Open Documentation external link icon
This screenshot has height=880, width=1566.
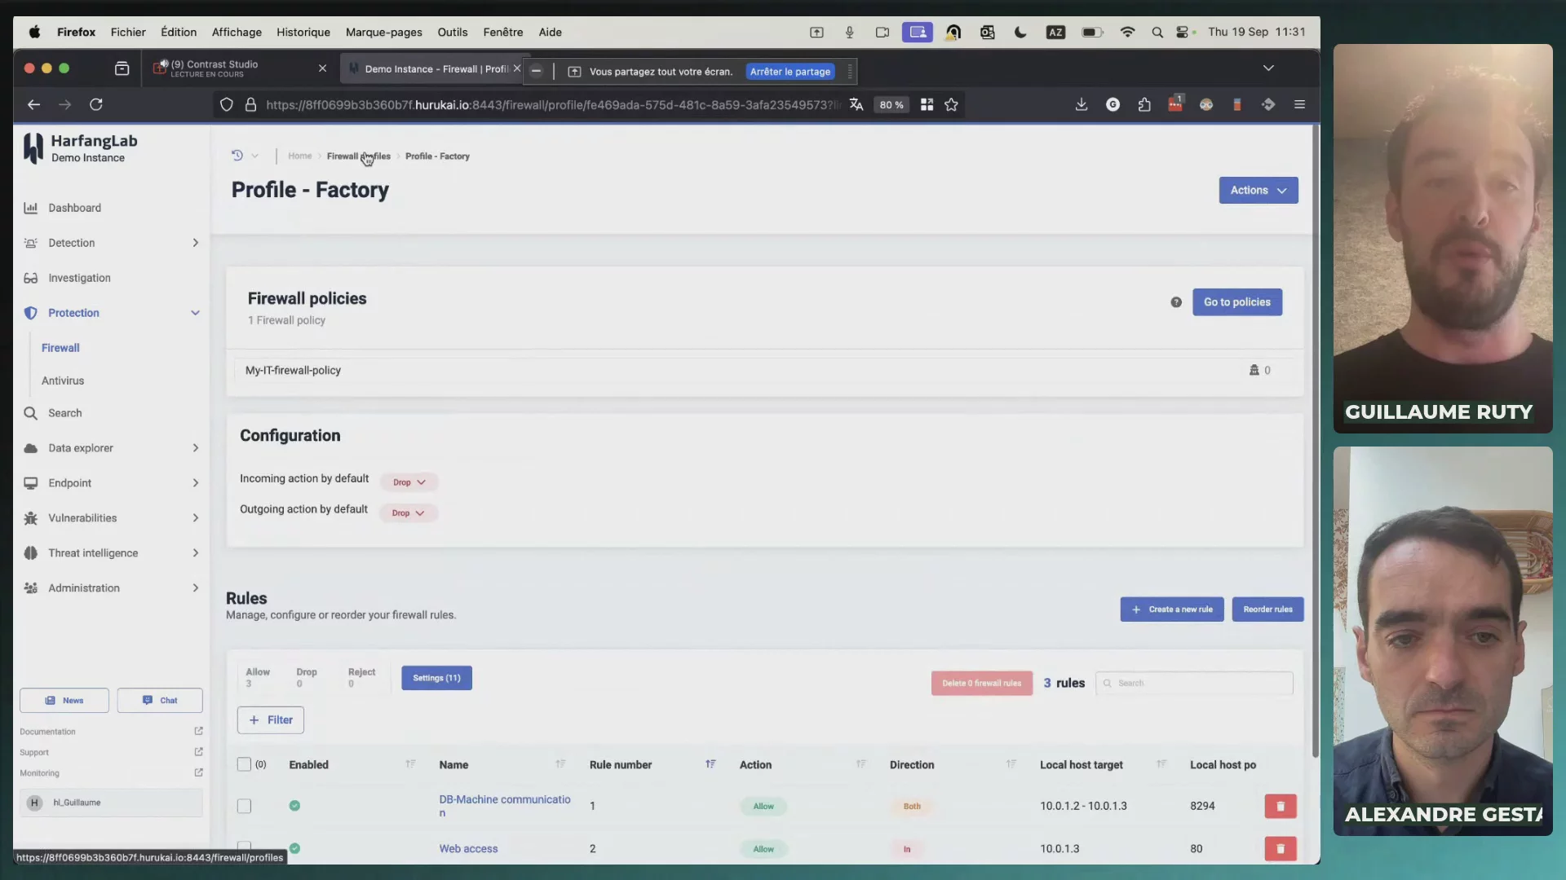click(198, 731)
